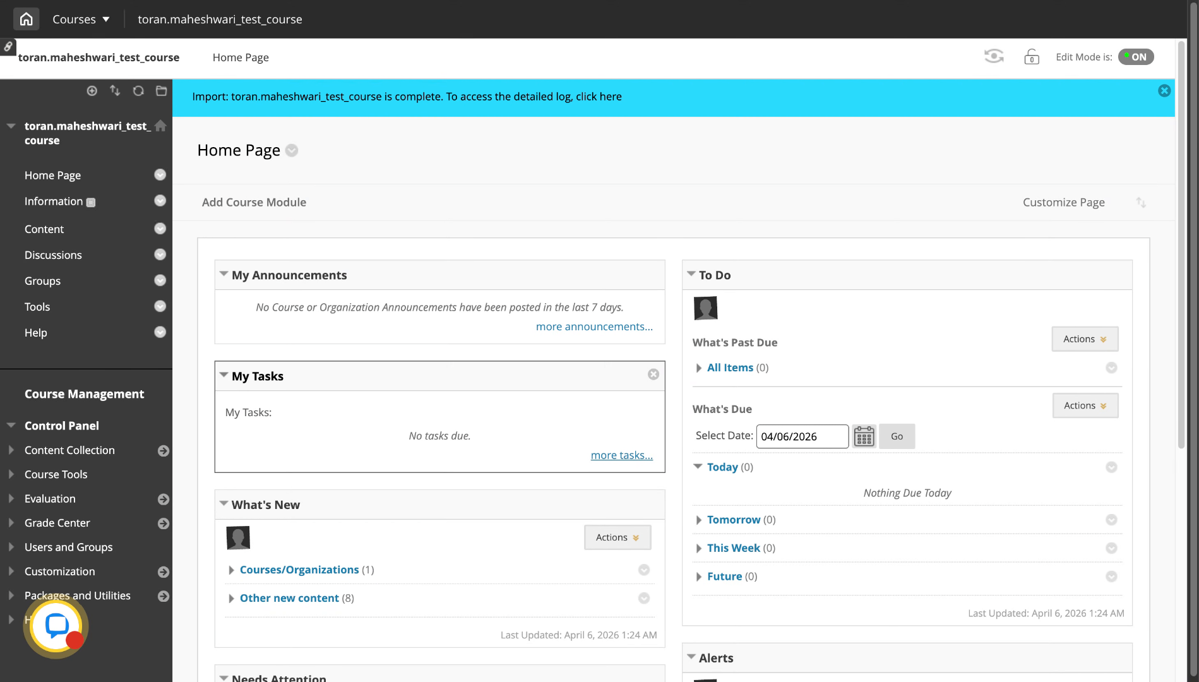Image resolution: width=1199 pixels, height=682 pixels.
Task: Open the guest access lock icon
Action: (x=1032, y=57)
